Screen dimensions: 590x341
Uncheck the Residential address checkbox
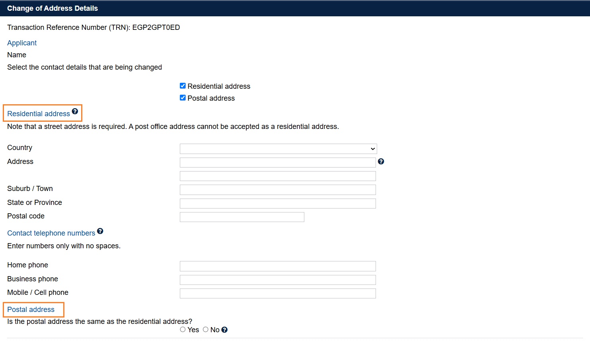(x=183, y=86)
